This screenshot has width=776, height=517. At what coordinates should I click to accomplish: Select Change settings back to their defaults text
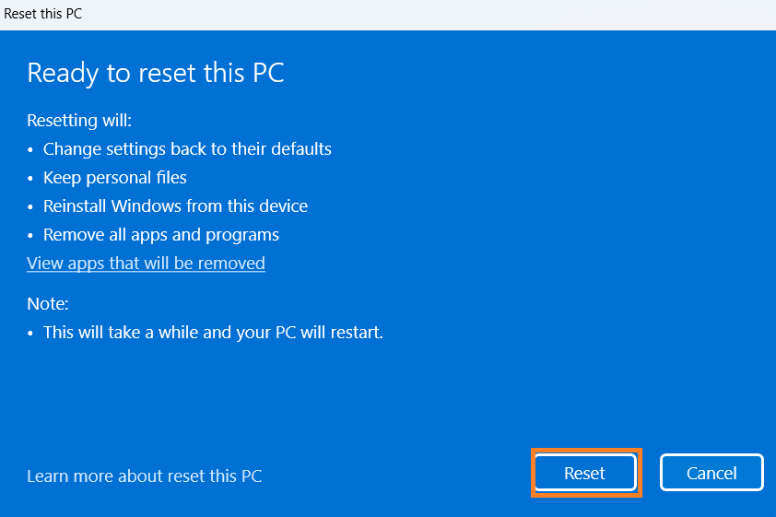(187, 148)
